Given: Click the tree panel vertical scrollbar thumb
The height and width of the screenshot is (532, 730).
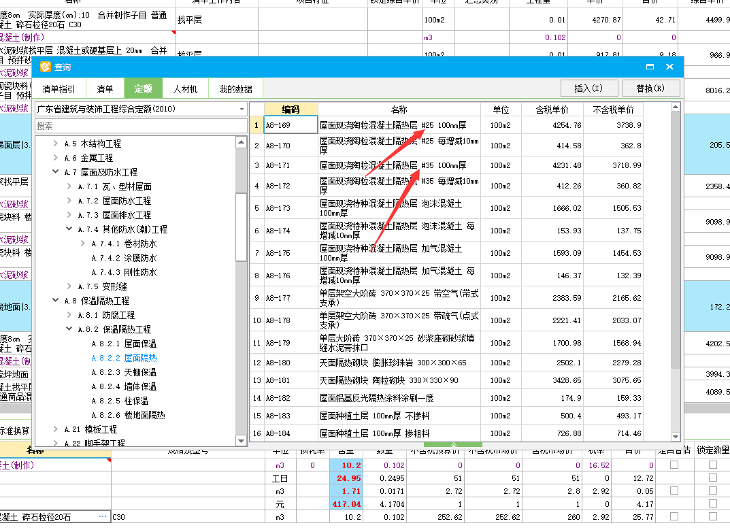Looking at the screenshot, I should pyautogui.click(x=241, y=226).
